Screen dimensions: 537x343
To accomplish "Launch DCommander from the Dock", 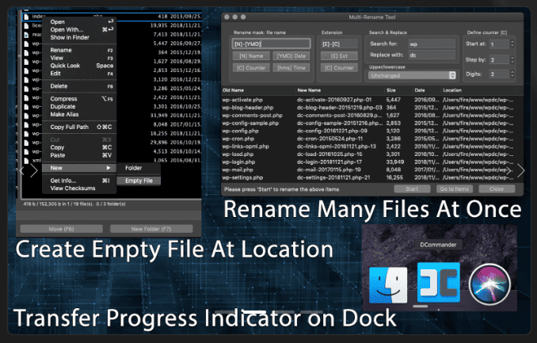I will click(438, 282).
